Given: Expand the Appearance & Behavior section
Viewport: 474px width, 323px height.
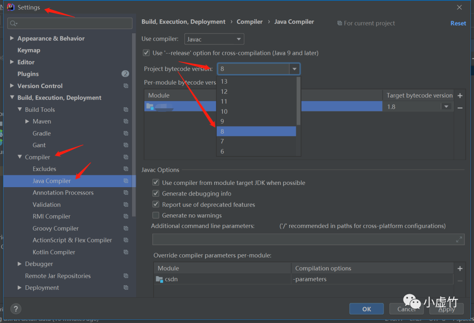Looking at the screenshot, I should tap(12, 39).
